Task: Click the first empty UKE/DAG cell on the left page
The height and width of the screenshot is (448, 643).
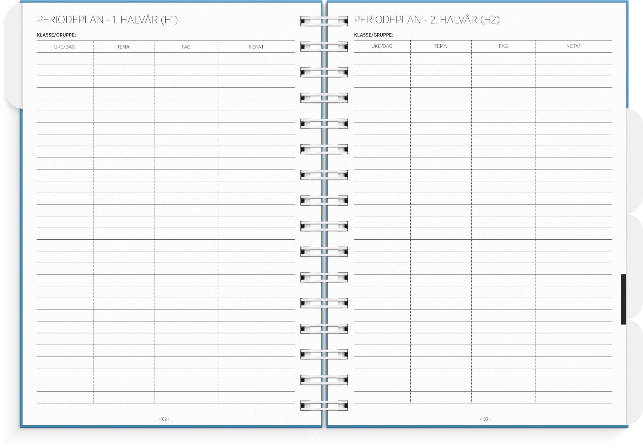Action: click(x=65, y=58)
